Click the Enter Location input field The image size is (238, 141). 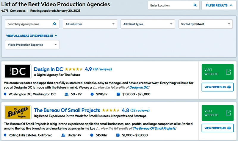[174, 5]
